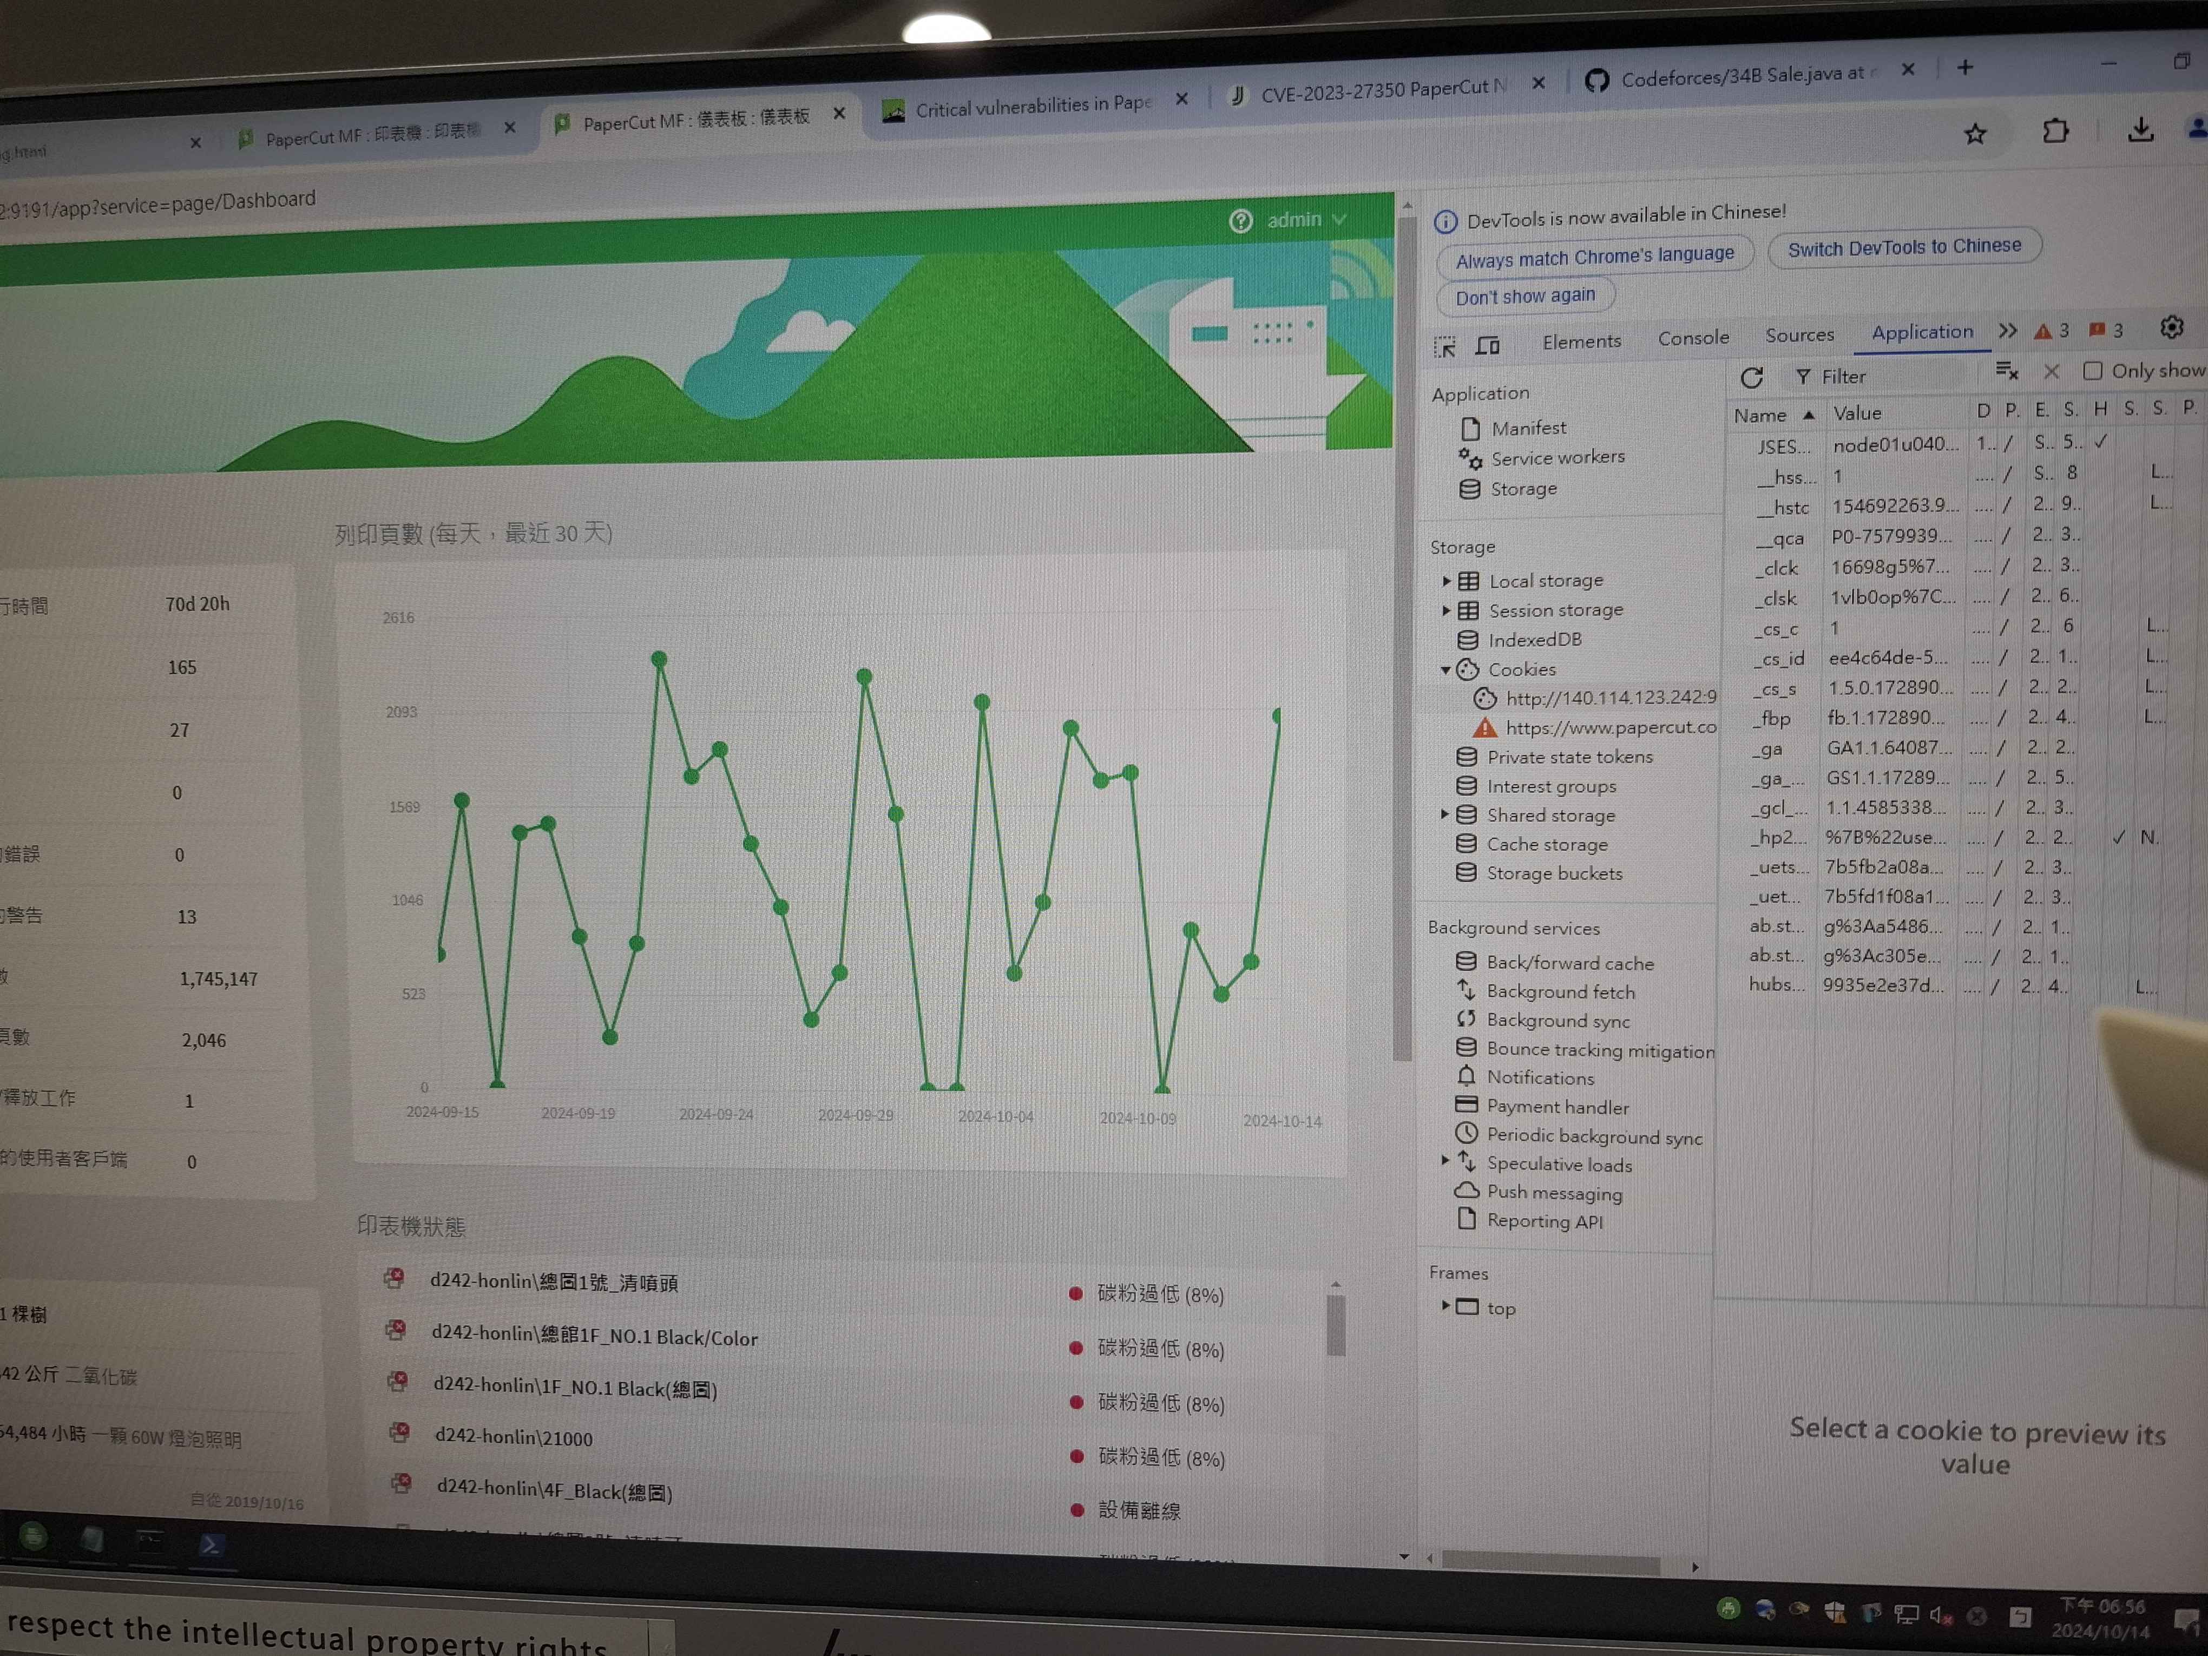2208x1656 pixels.
Task: Switch to Console tab
Action: pos(1693,337)
